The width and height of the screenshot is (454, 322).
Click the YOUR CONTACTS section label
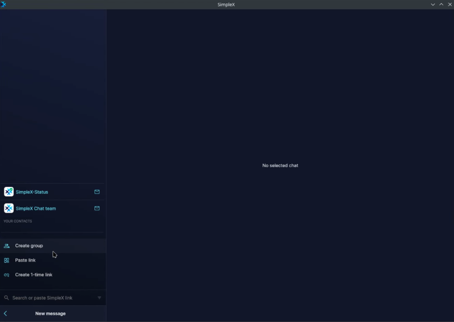click(18, 221)
